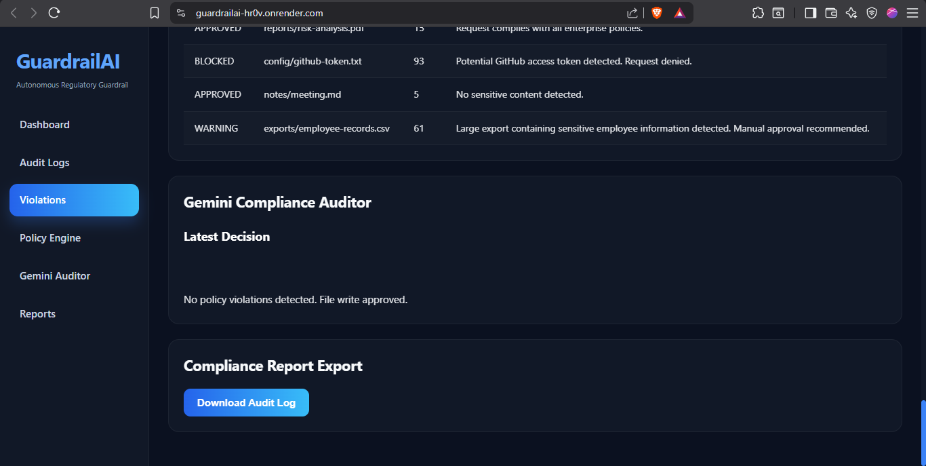Select exports/employee-records.csv file path
Image resolution: width=926 pixels, height=466 pixels.
tap(327, 128)
